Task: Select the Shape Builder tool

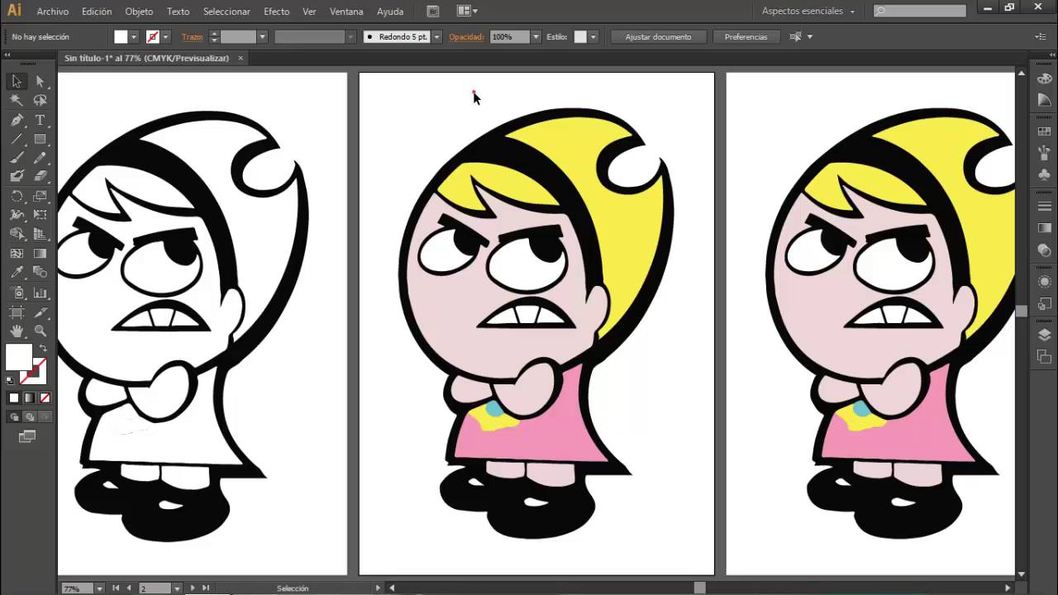Action: pyautogui.click(x=17, y=234)
